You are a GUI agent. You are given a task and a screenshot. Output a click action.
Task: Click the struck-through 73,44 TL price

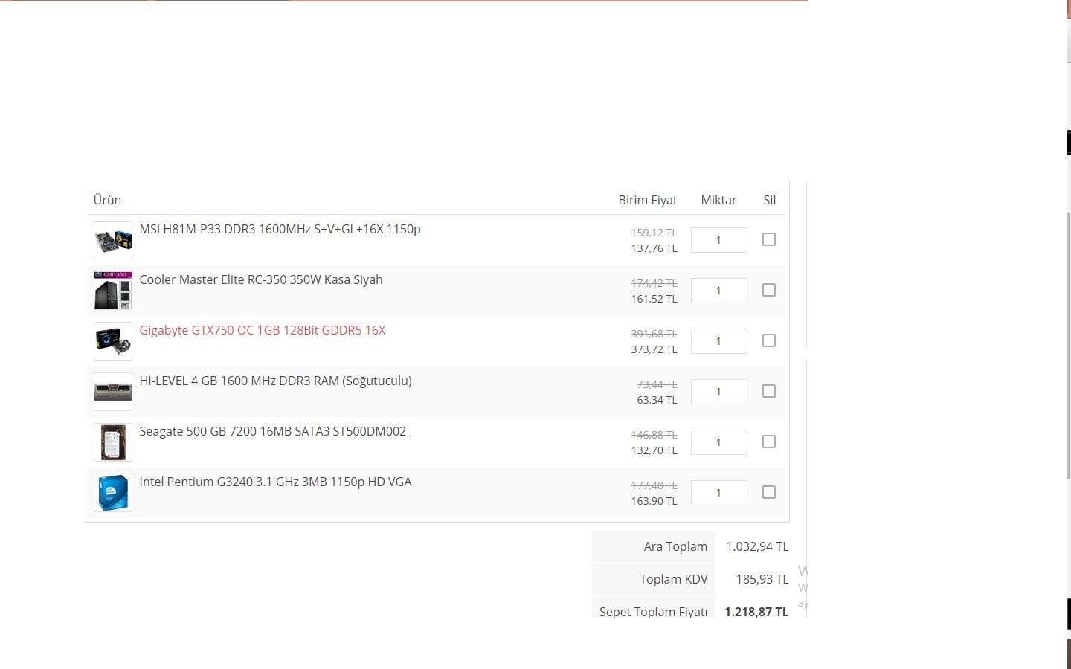click(x=657, y=384)
